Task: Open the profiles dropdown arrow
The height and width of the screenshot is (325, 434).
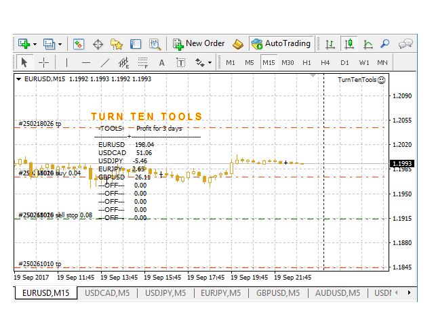Action: point(60,44)
